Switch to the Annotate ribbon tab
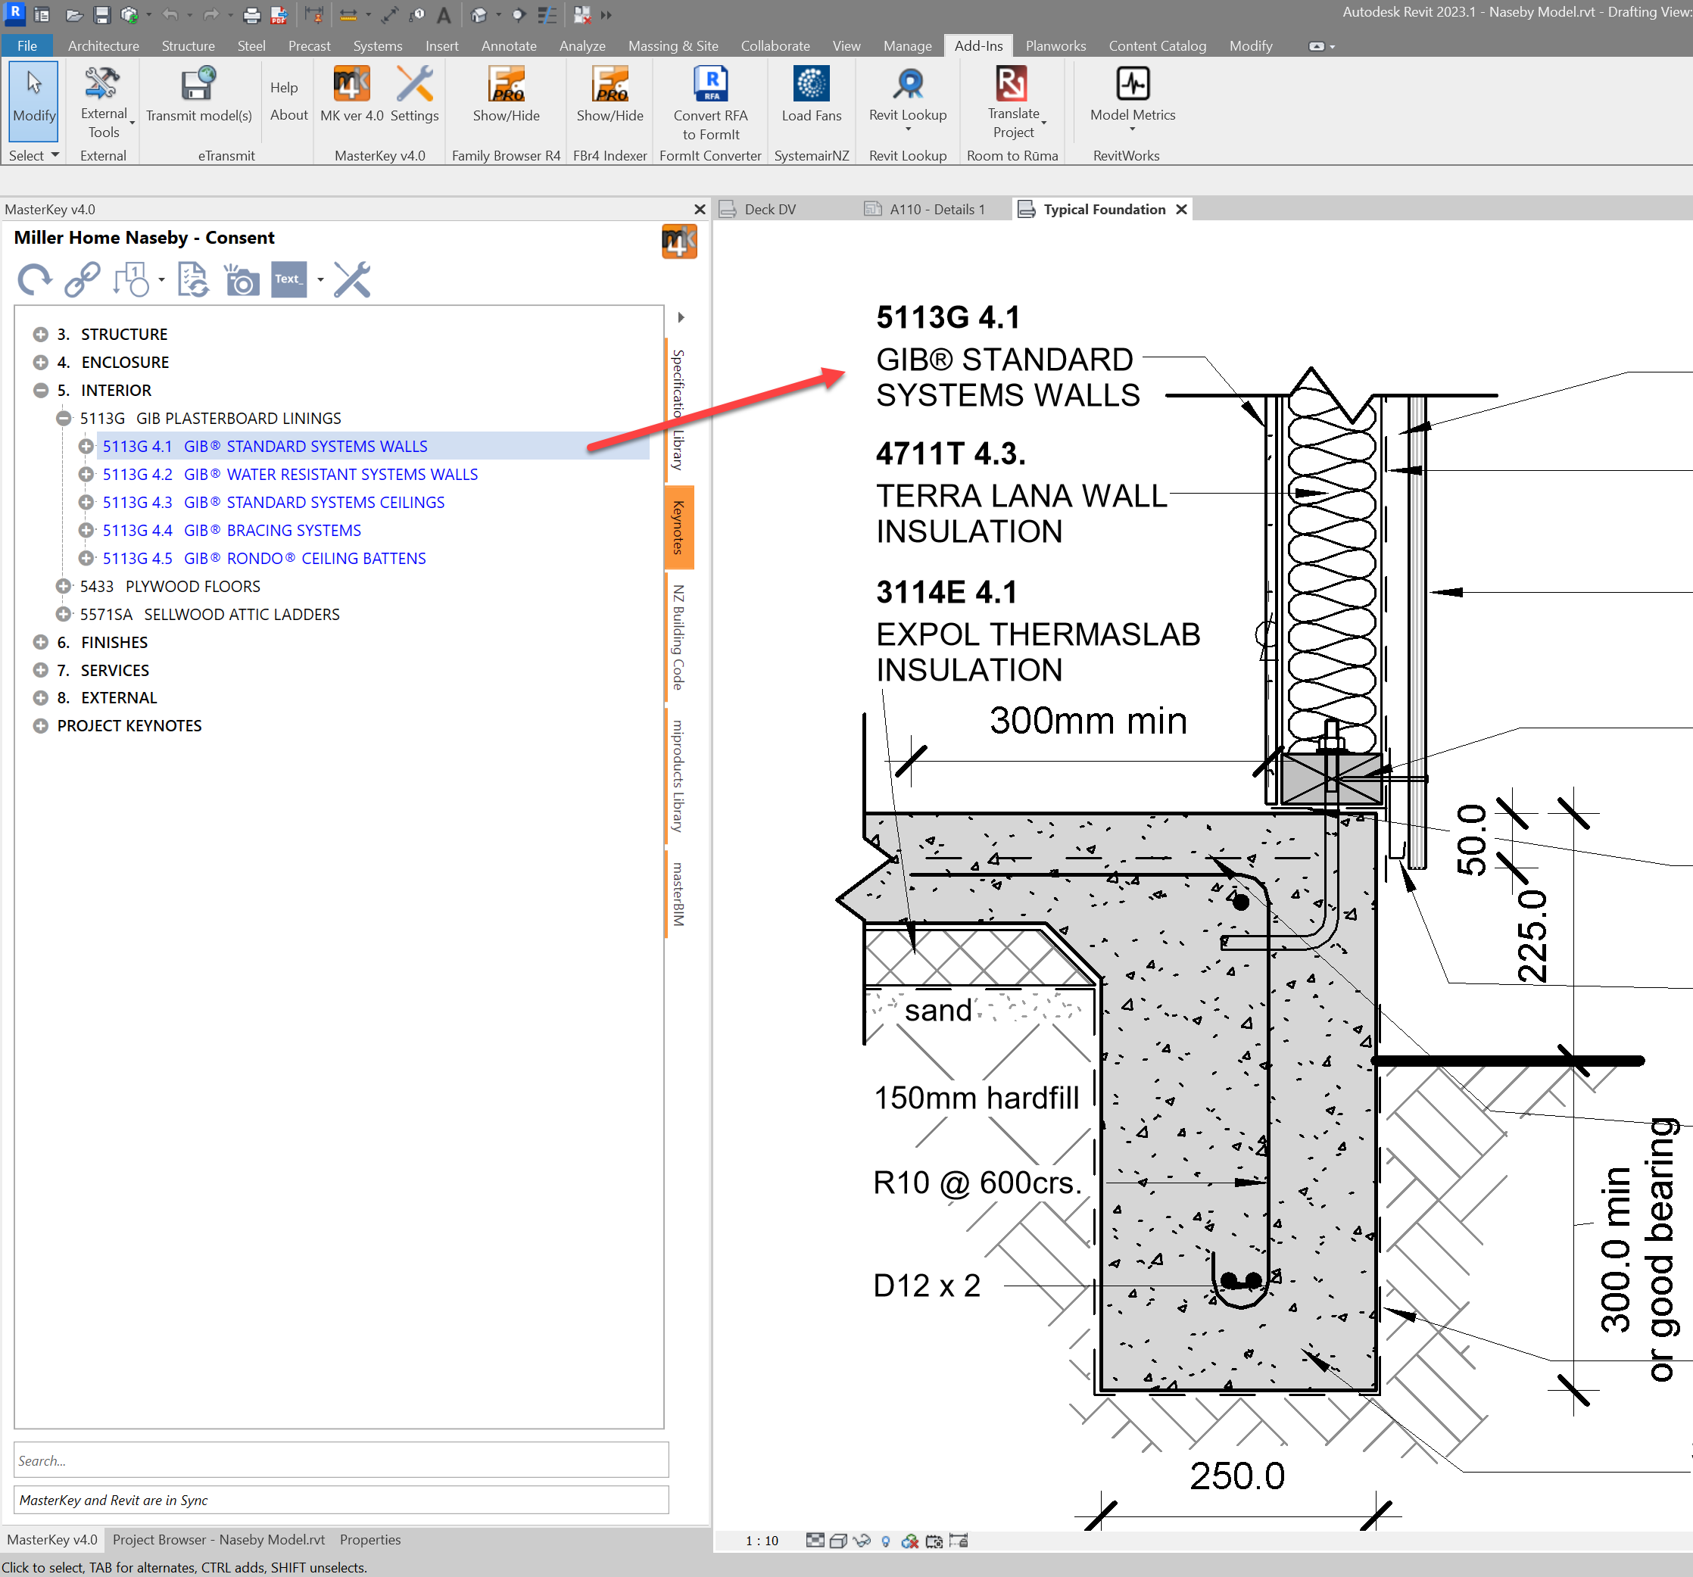The width and height of the screenshot is (1693, 1577). (508, 46)
